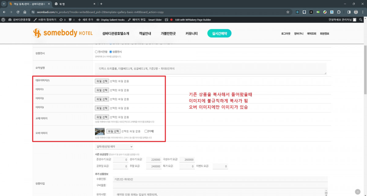
Task: Open the React developer tools extension
Action: [297, 12]
